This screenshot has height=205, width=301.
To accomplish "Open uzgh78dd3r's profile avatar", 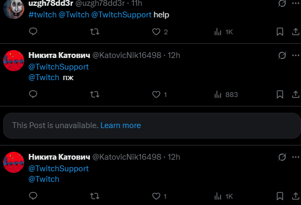I will [14, 8].
